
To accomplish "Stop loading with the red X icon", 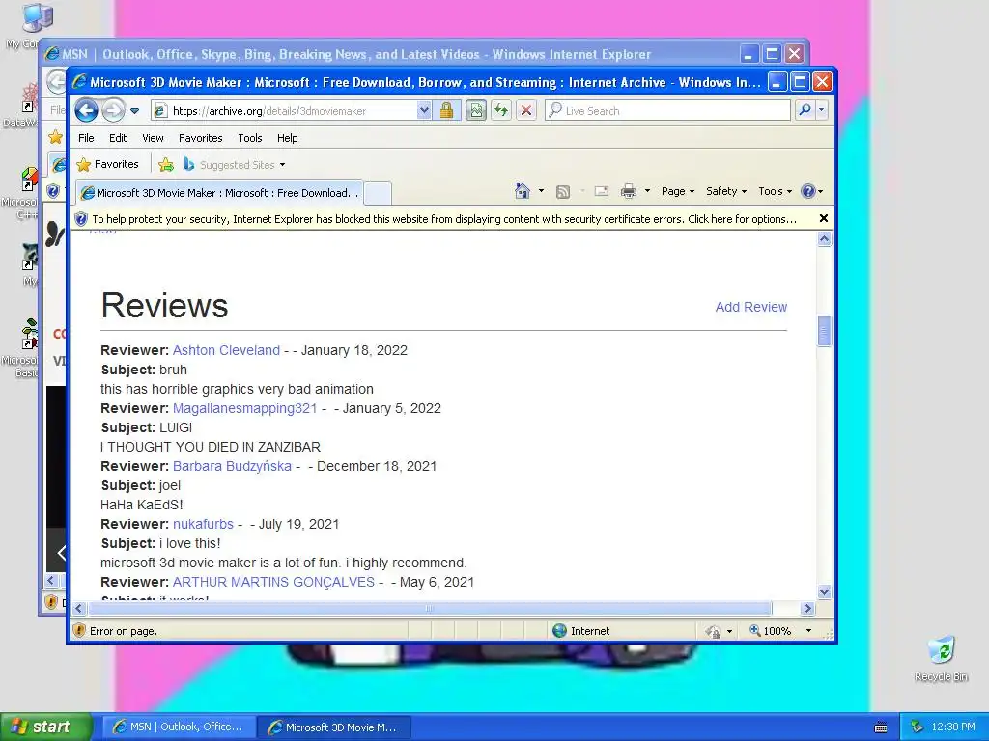I will click(526, 111).
